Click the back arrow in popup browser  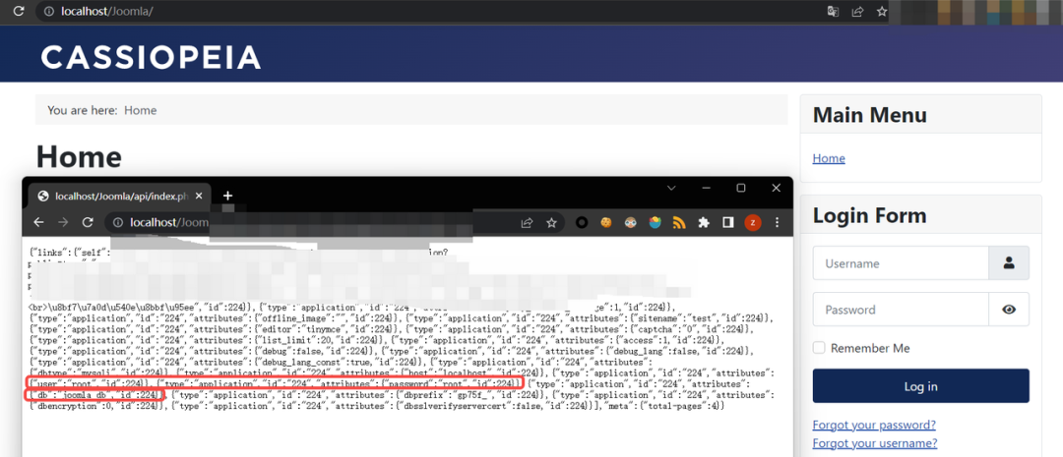(x=40, y=222)
